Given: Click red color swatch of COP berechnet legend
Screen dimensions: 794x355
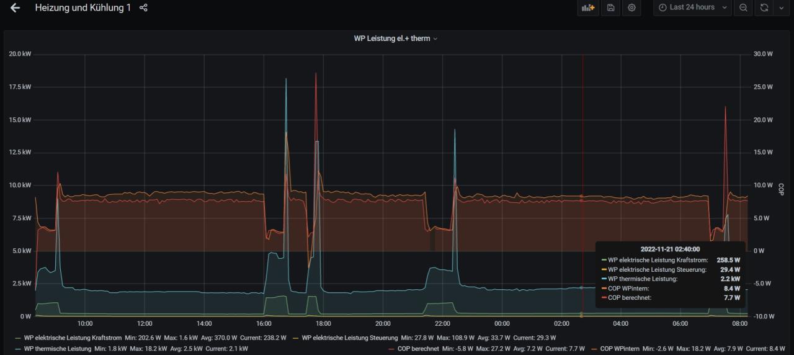Looking at the screenshot, I should (391, 349).
